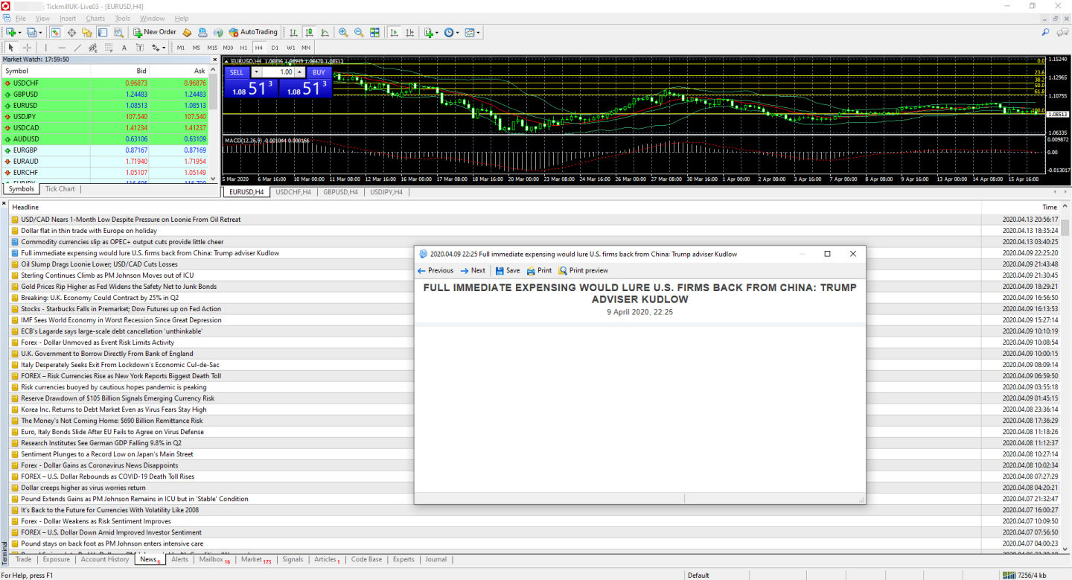Open the Insert menu
1072x580 pixels.
68,18
